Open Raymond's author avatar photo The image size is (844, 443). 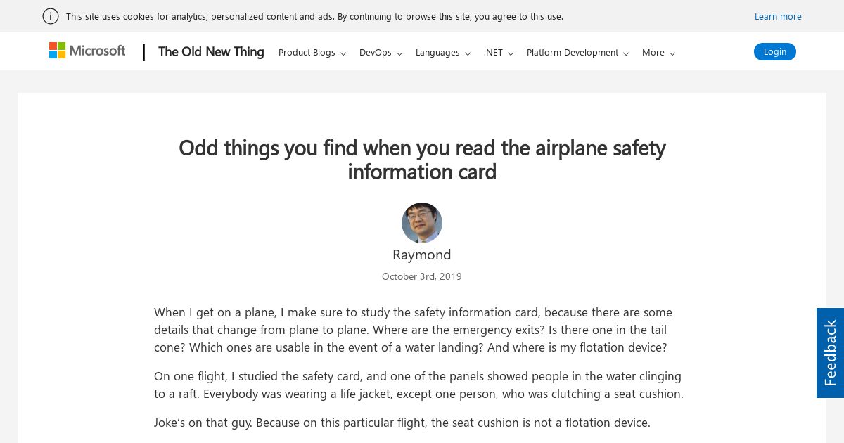[422, 223]
